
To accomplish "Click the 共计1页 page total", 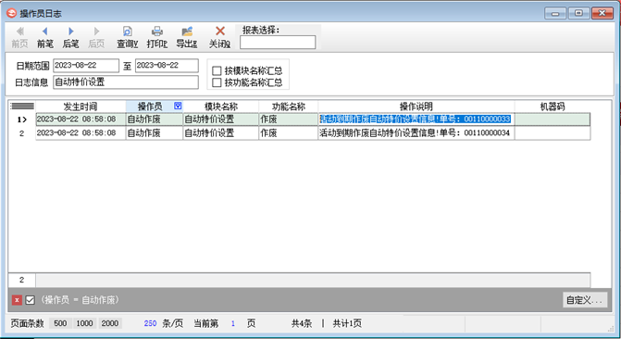I will click(347, 323).
